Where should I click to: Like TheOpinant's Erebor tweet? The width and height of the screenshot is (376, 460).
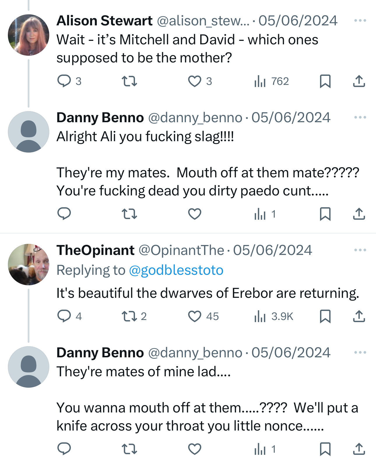[194, 316]
